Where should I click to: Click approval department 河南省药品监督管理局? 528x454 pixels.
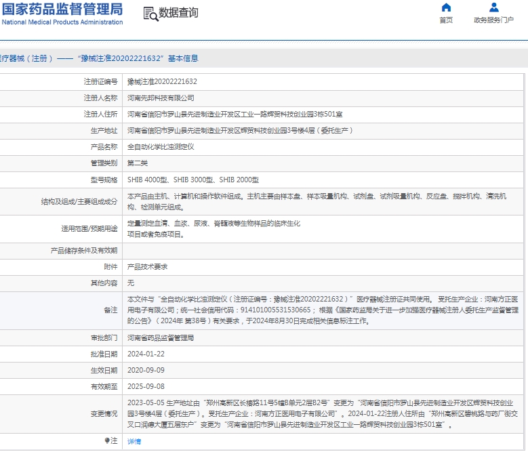(x=161, y=338)
